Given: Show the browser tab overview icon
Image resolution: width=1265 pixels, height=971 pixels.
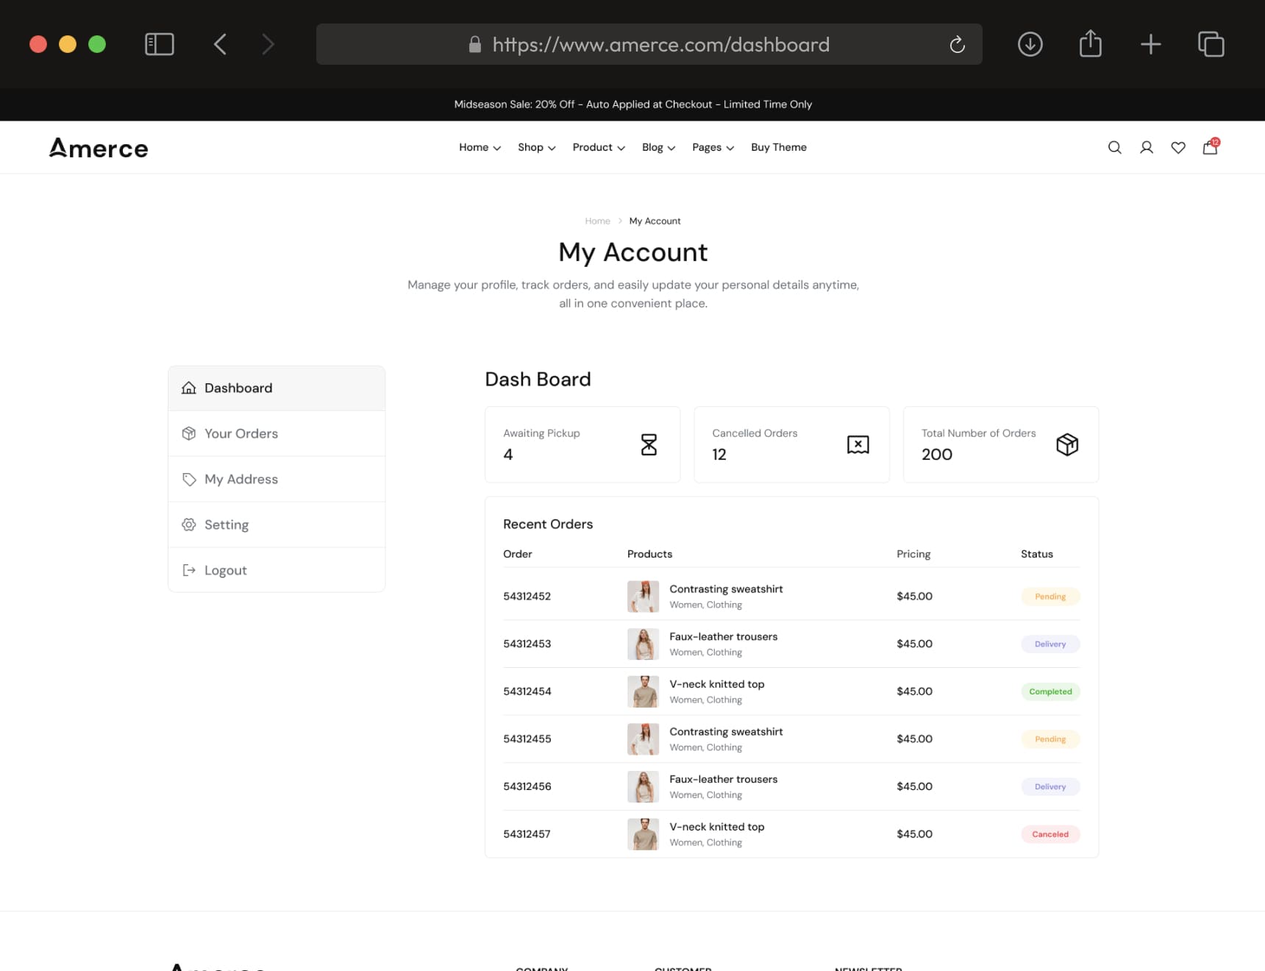Looking at the screenshot, I should [1211, 44].
